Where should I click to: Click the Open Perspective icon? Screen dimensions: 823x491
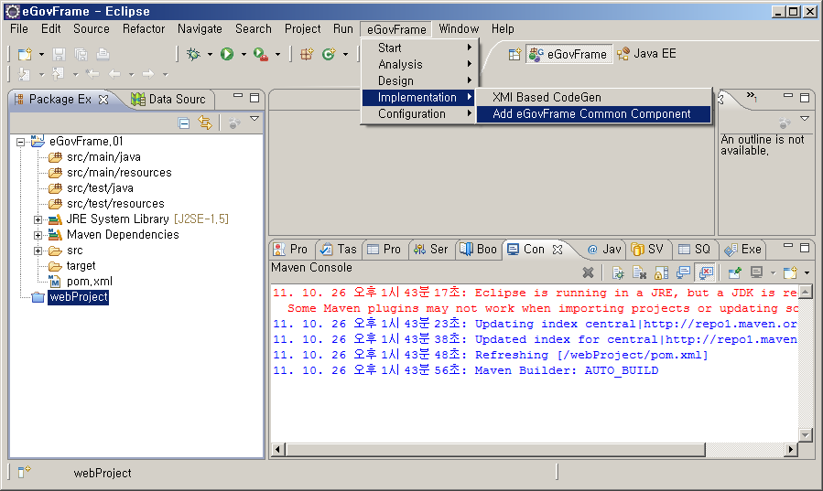click(514, 54)
